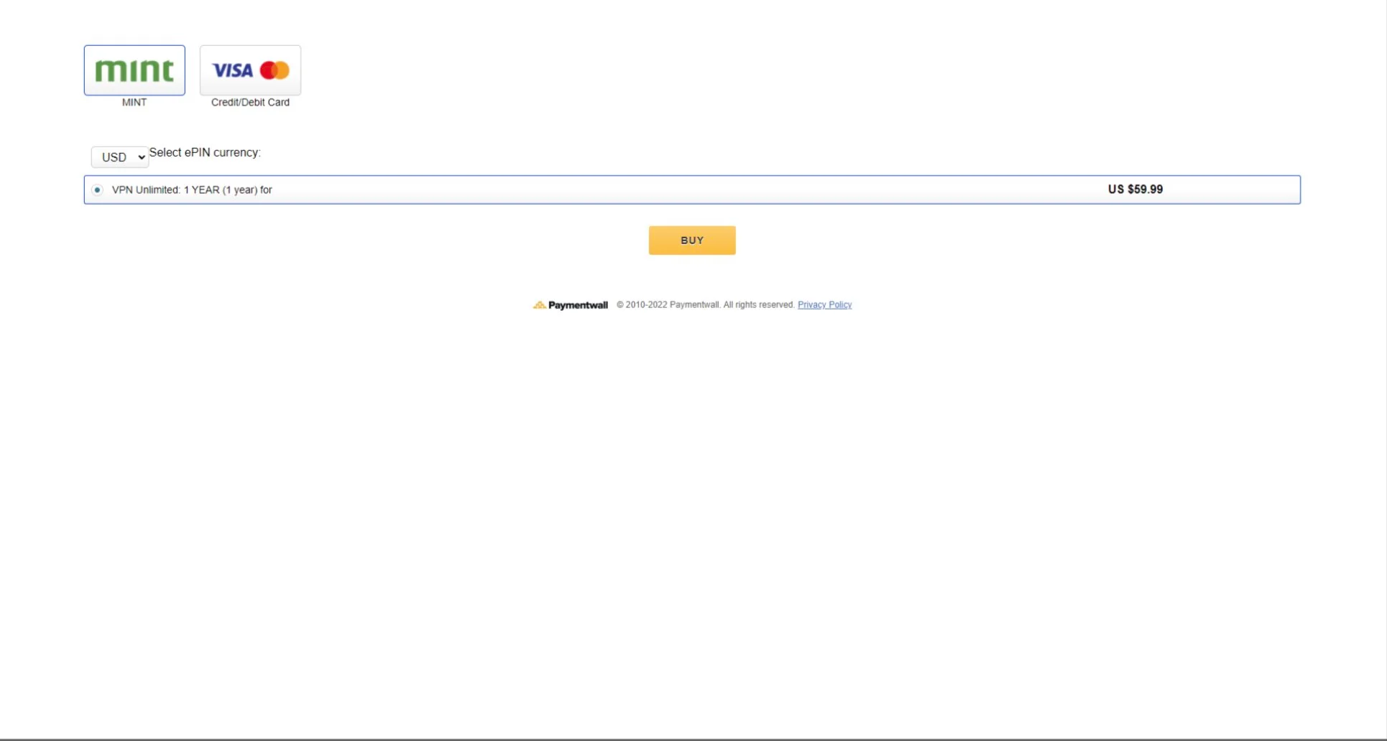Click the Paymentwall copyright notice text

[706, 304]
